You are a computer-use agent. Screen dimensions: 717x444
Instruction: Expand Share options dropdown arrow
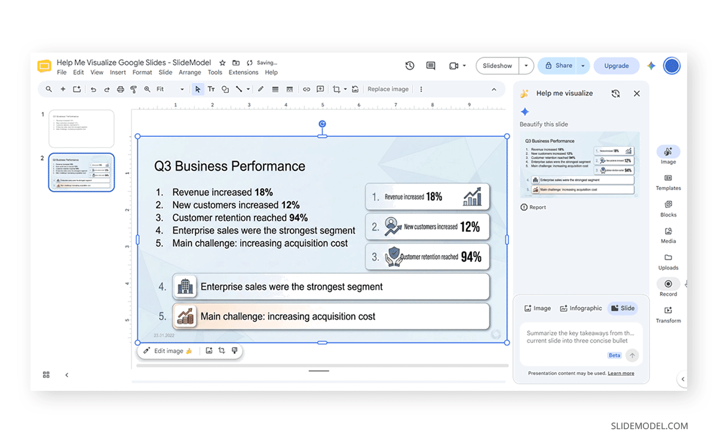(x=583, y=66)
